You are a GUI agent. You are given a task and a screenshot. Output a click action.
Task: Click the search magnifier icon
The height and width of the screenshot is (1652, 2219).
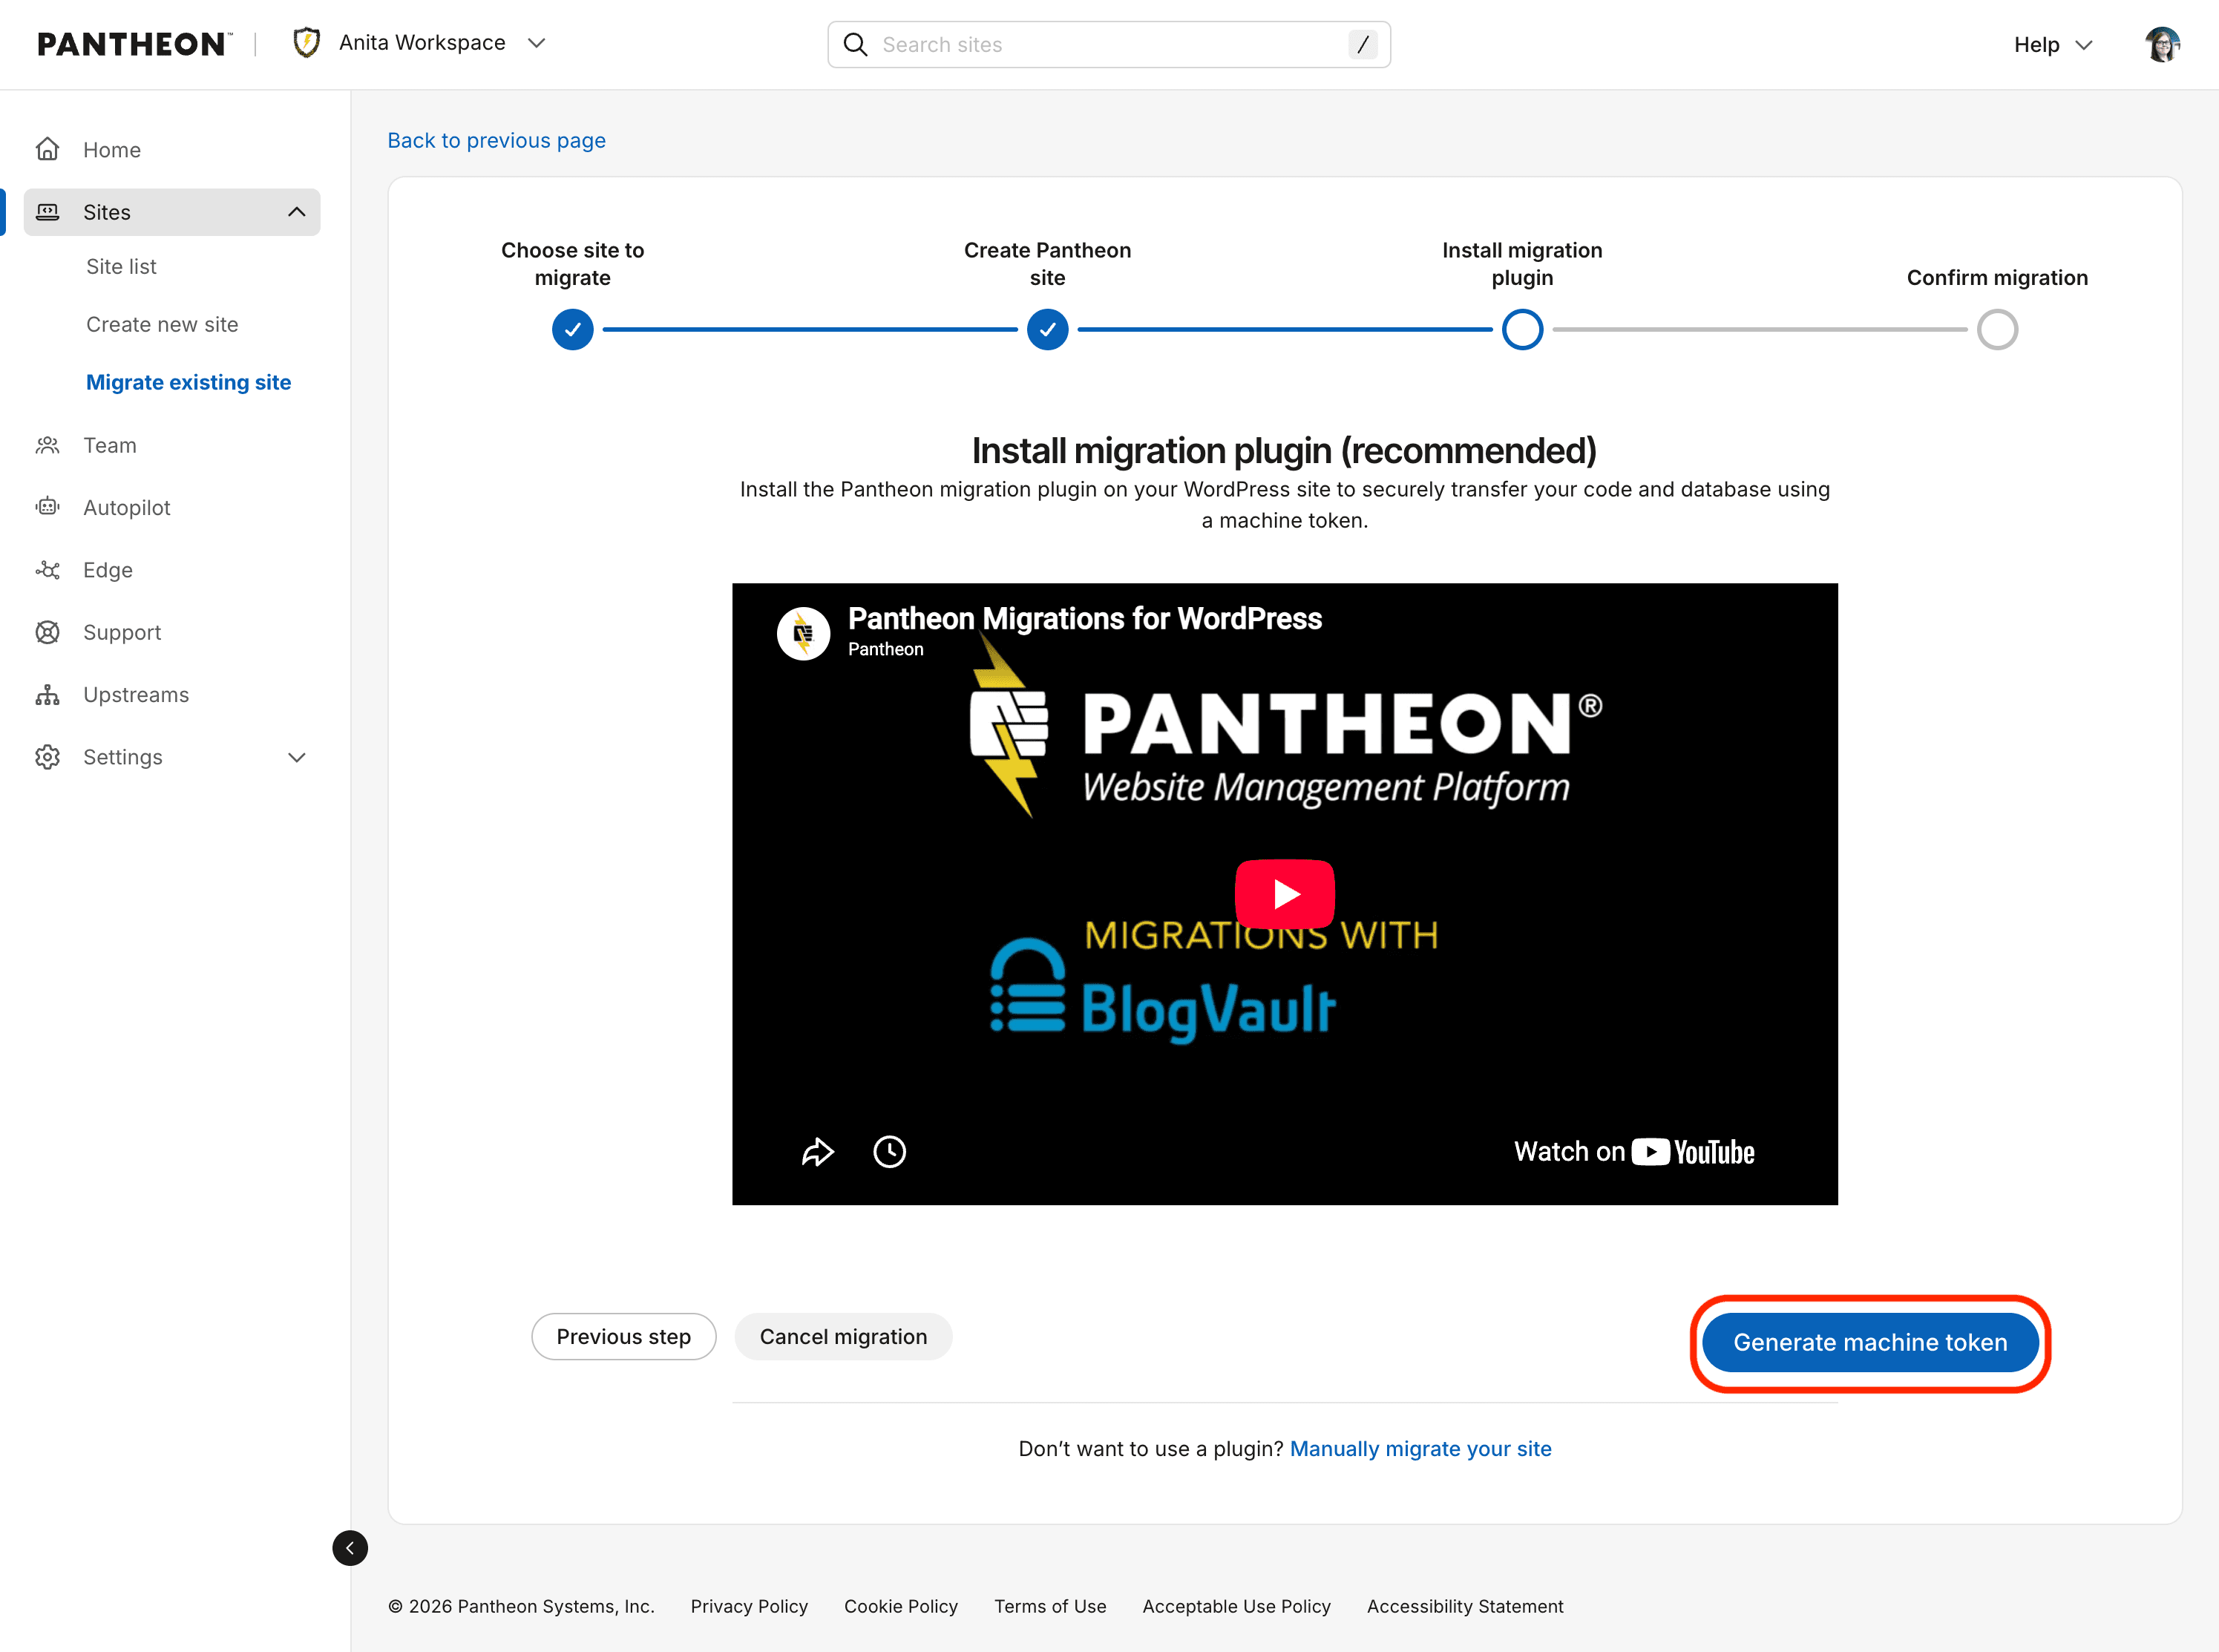click(x=855, y=44)
